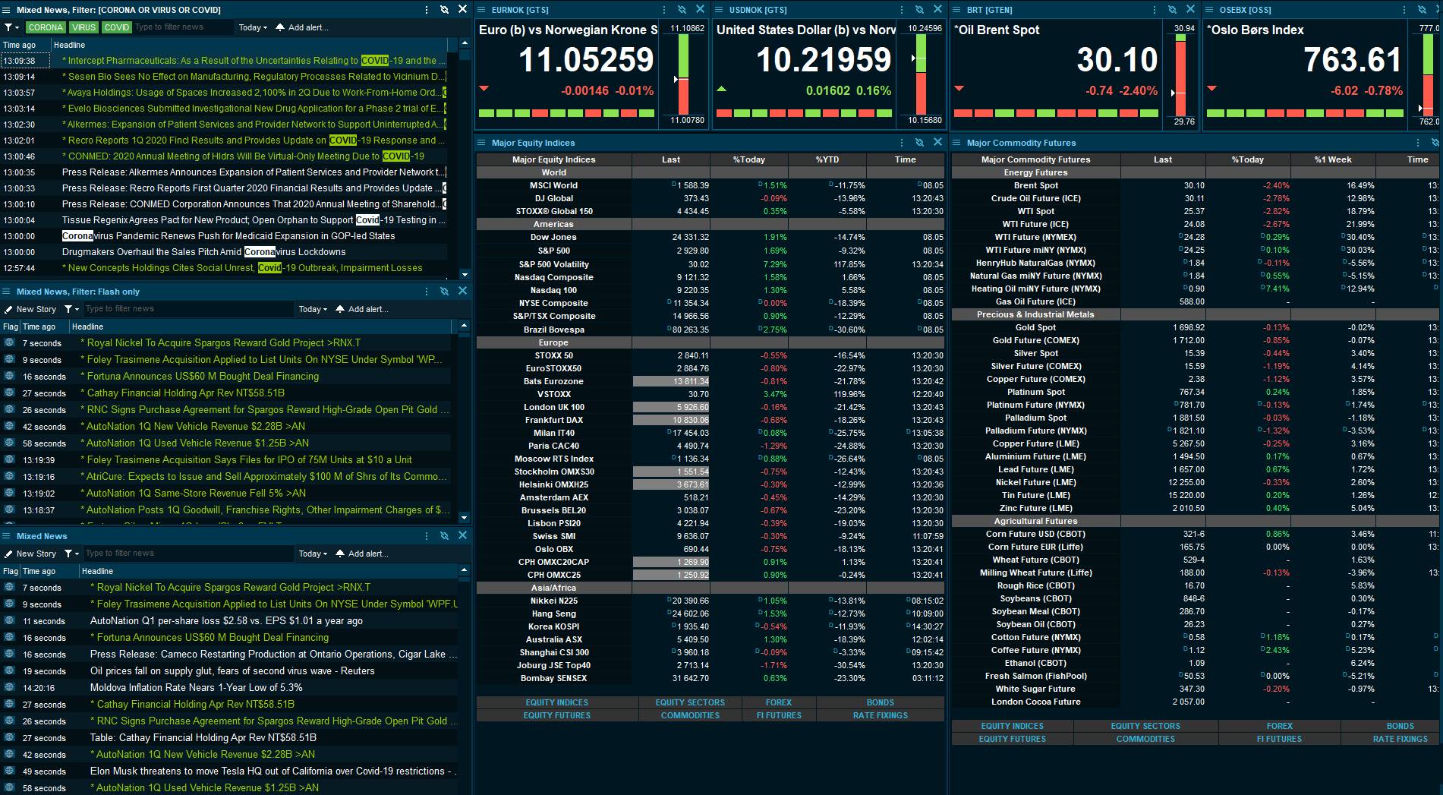
Task: Toggle window link on BRT panel
Action: pyautogui.click(x=1172, y=10)
